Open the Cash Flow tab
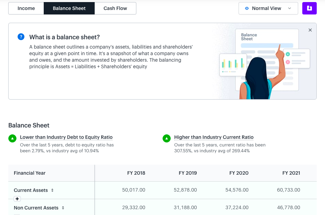325x215 pixels. point(115,8)
